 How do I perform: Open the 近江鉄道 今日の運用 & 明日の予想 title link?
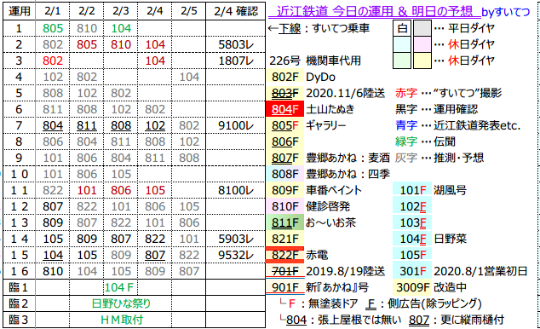pos(374,12)
